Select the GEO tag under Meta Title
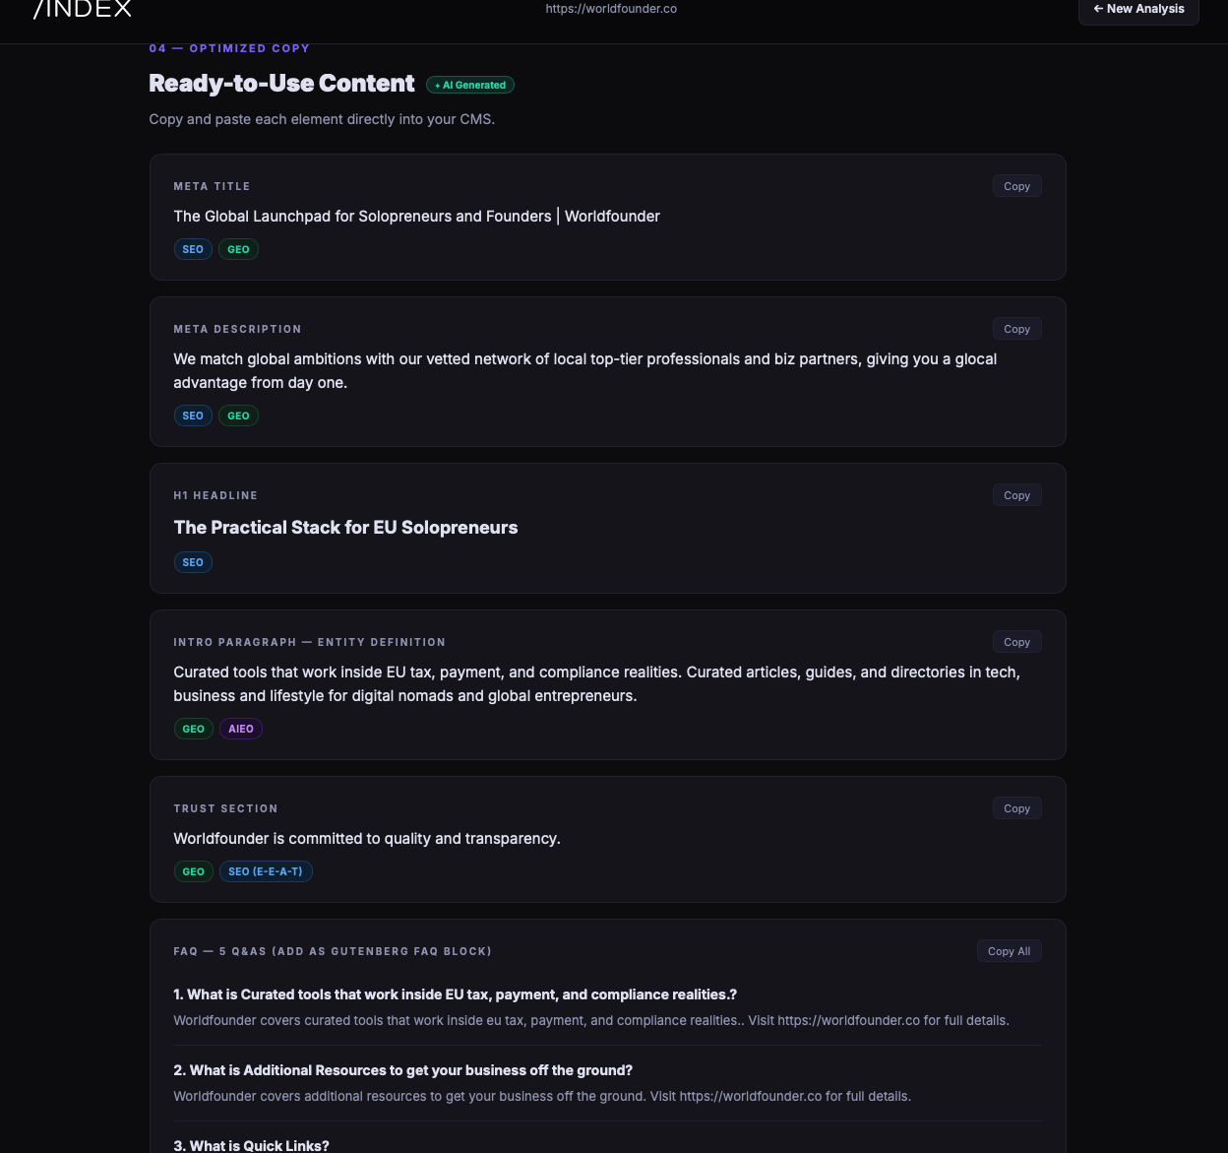 [x=238, y=249]
